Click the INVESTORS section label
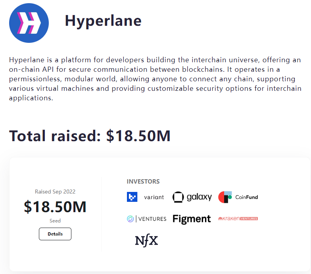This screenshot has width=311, height=274. point(143,182)
